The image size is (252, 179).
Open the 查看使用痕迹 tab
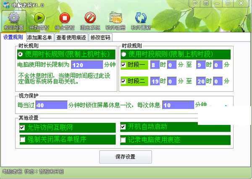coord(71,37)
